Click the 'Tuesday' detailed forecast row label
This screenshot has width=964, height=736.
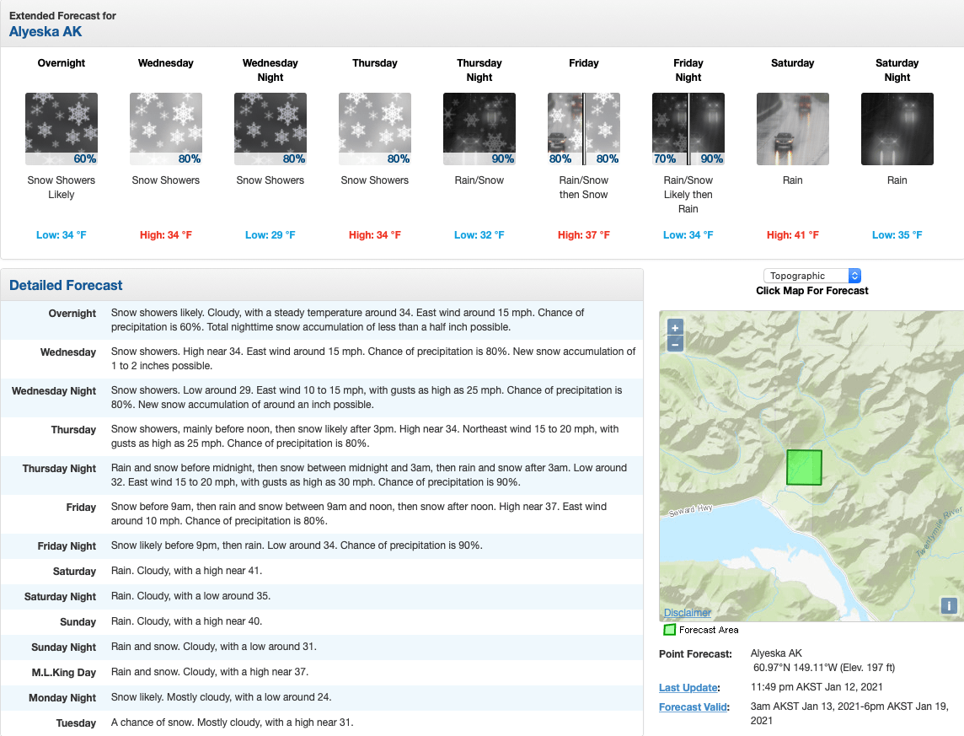[x=76, y=723]
